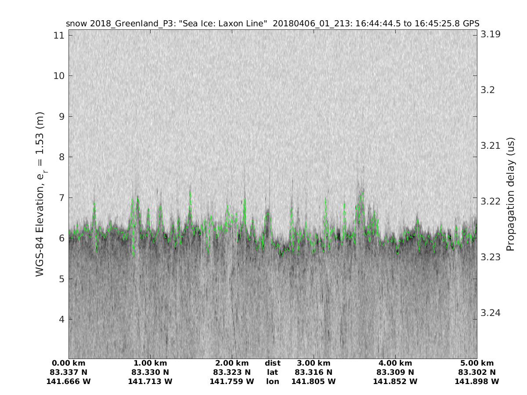Click the Propagation delay (us) axis label
Image resolution: width=527 pixels, height=395 pixels.
point(510,194)
